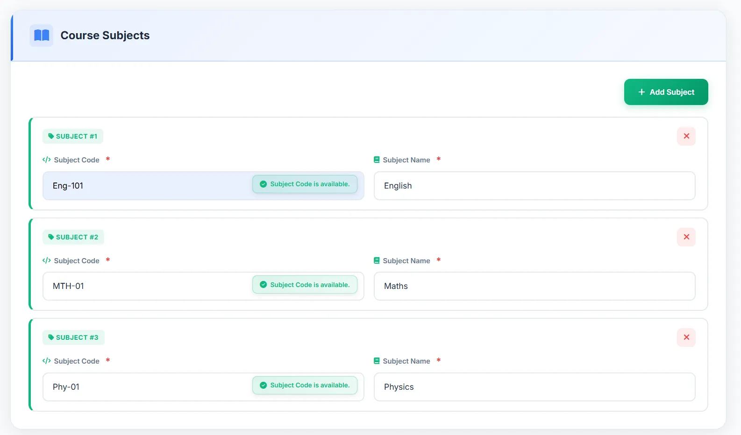Click the Add Subject button
The width and height of the screenshot is (741, 435).
pos(666,92)
